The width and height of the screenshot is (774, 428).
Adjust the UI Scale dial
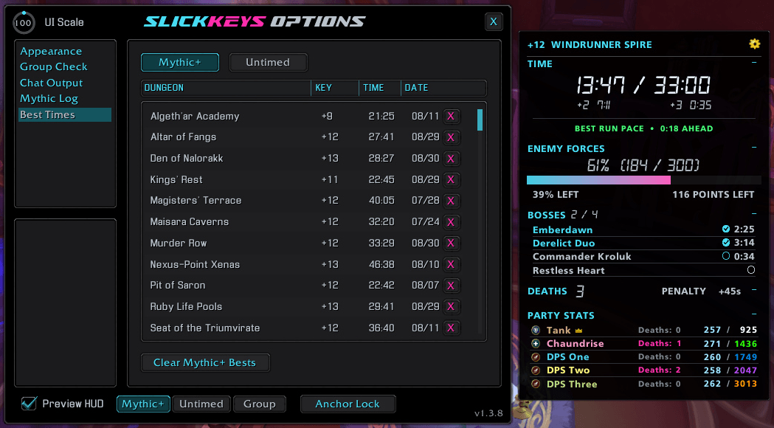coord(24,22)
